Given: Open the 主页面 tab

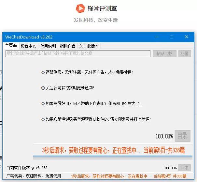Looking at the screenshot, I should click(x=11, y=46).
